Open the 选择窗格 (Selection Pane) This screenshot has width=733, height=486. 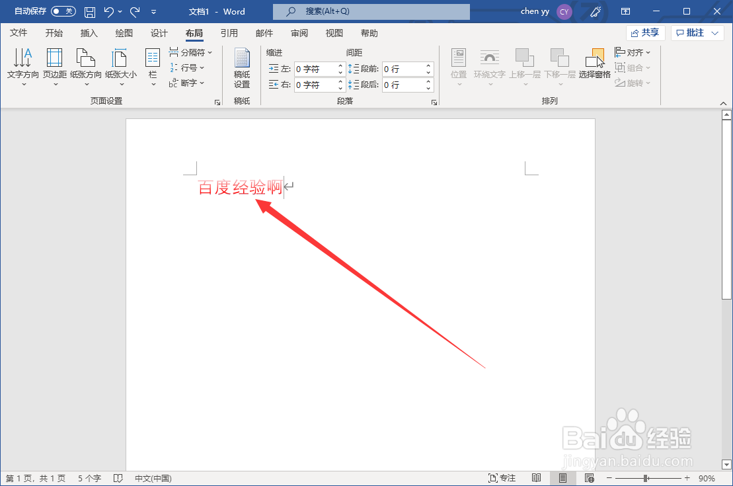click(x=596, y=66)
